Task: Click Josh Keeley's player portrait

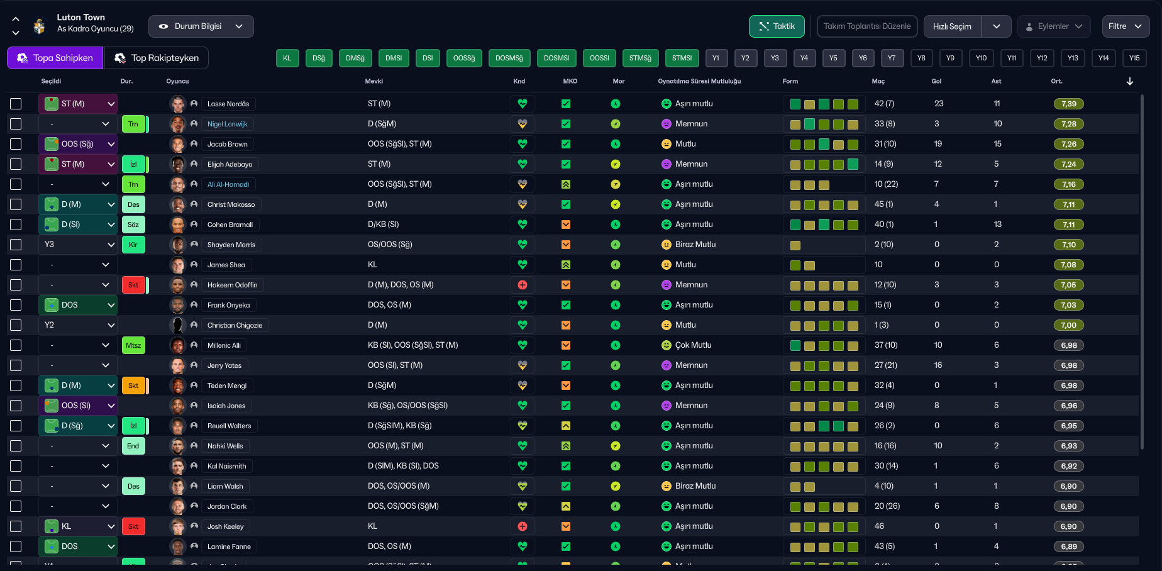Action: click(x=178, y=526)
